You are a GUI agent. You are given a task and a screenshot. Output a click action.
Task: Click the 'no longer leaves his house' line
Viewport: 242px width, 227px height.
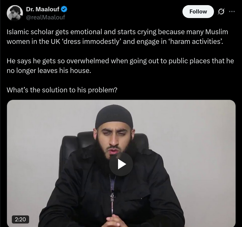[x=49, y=71]
